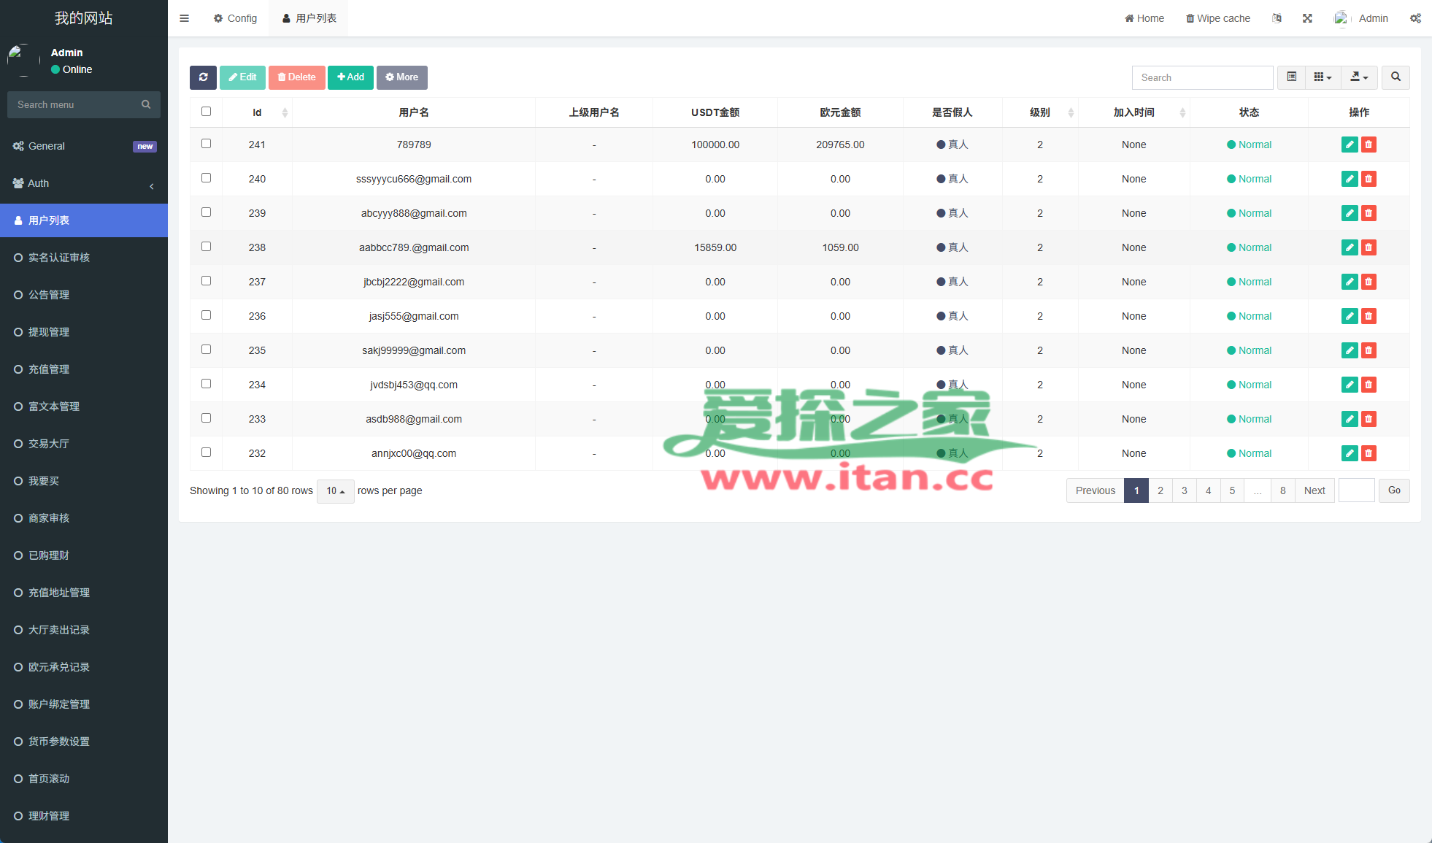Click the green Add button
1432x843 pixels.
[x=350, y=77]
